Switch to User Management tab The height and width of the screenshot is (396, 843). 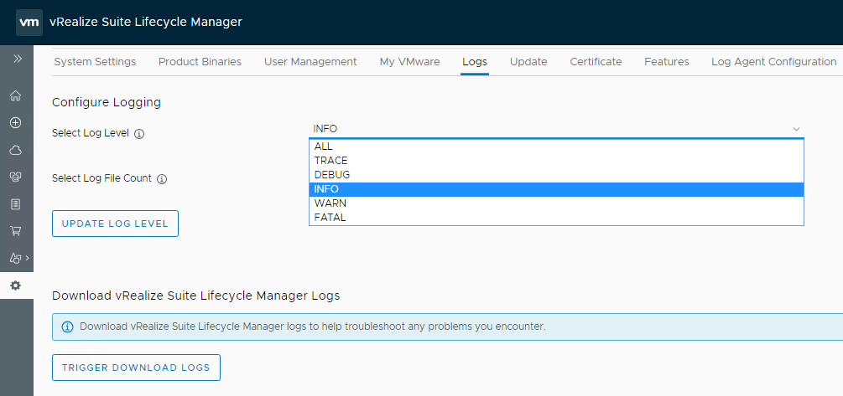pyautogui.click(x=310, y=62)
